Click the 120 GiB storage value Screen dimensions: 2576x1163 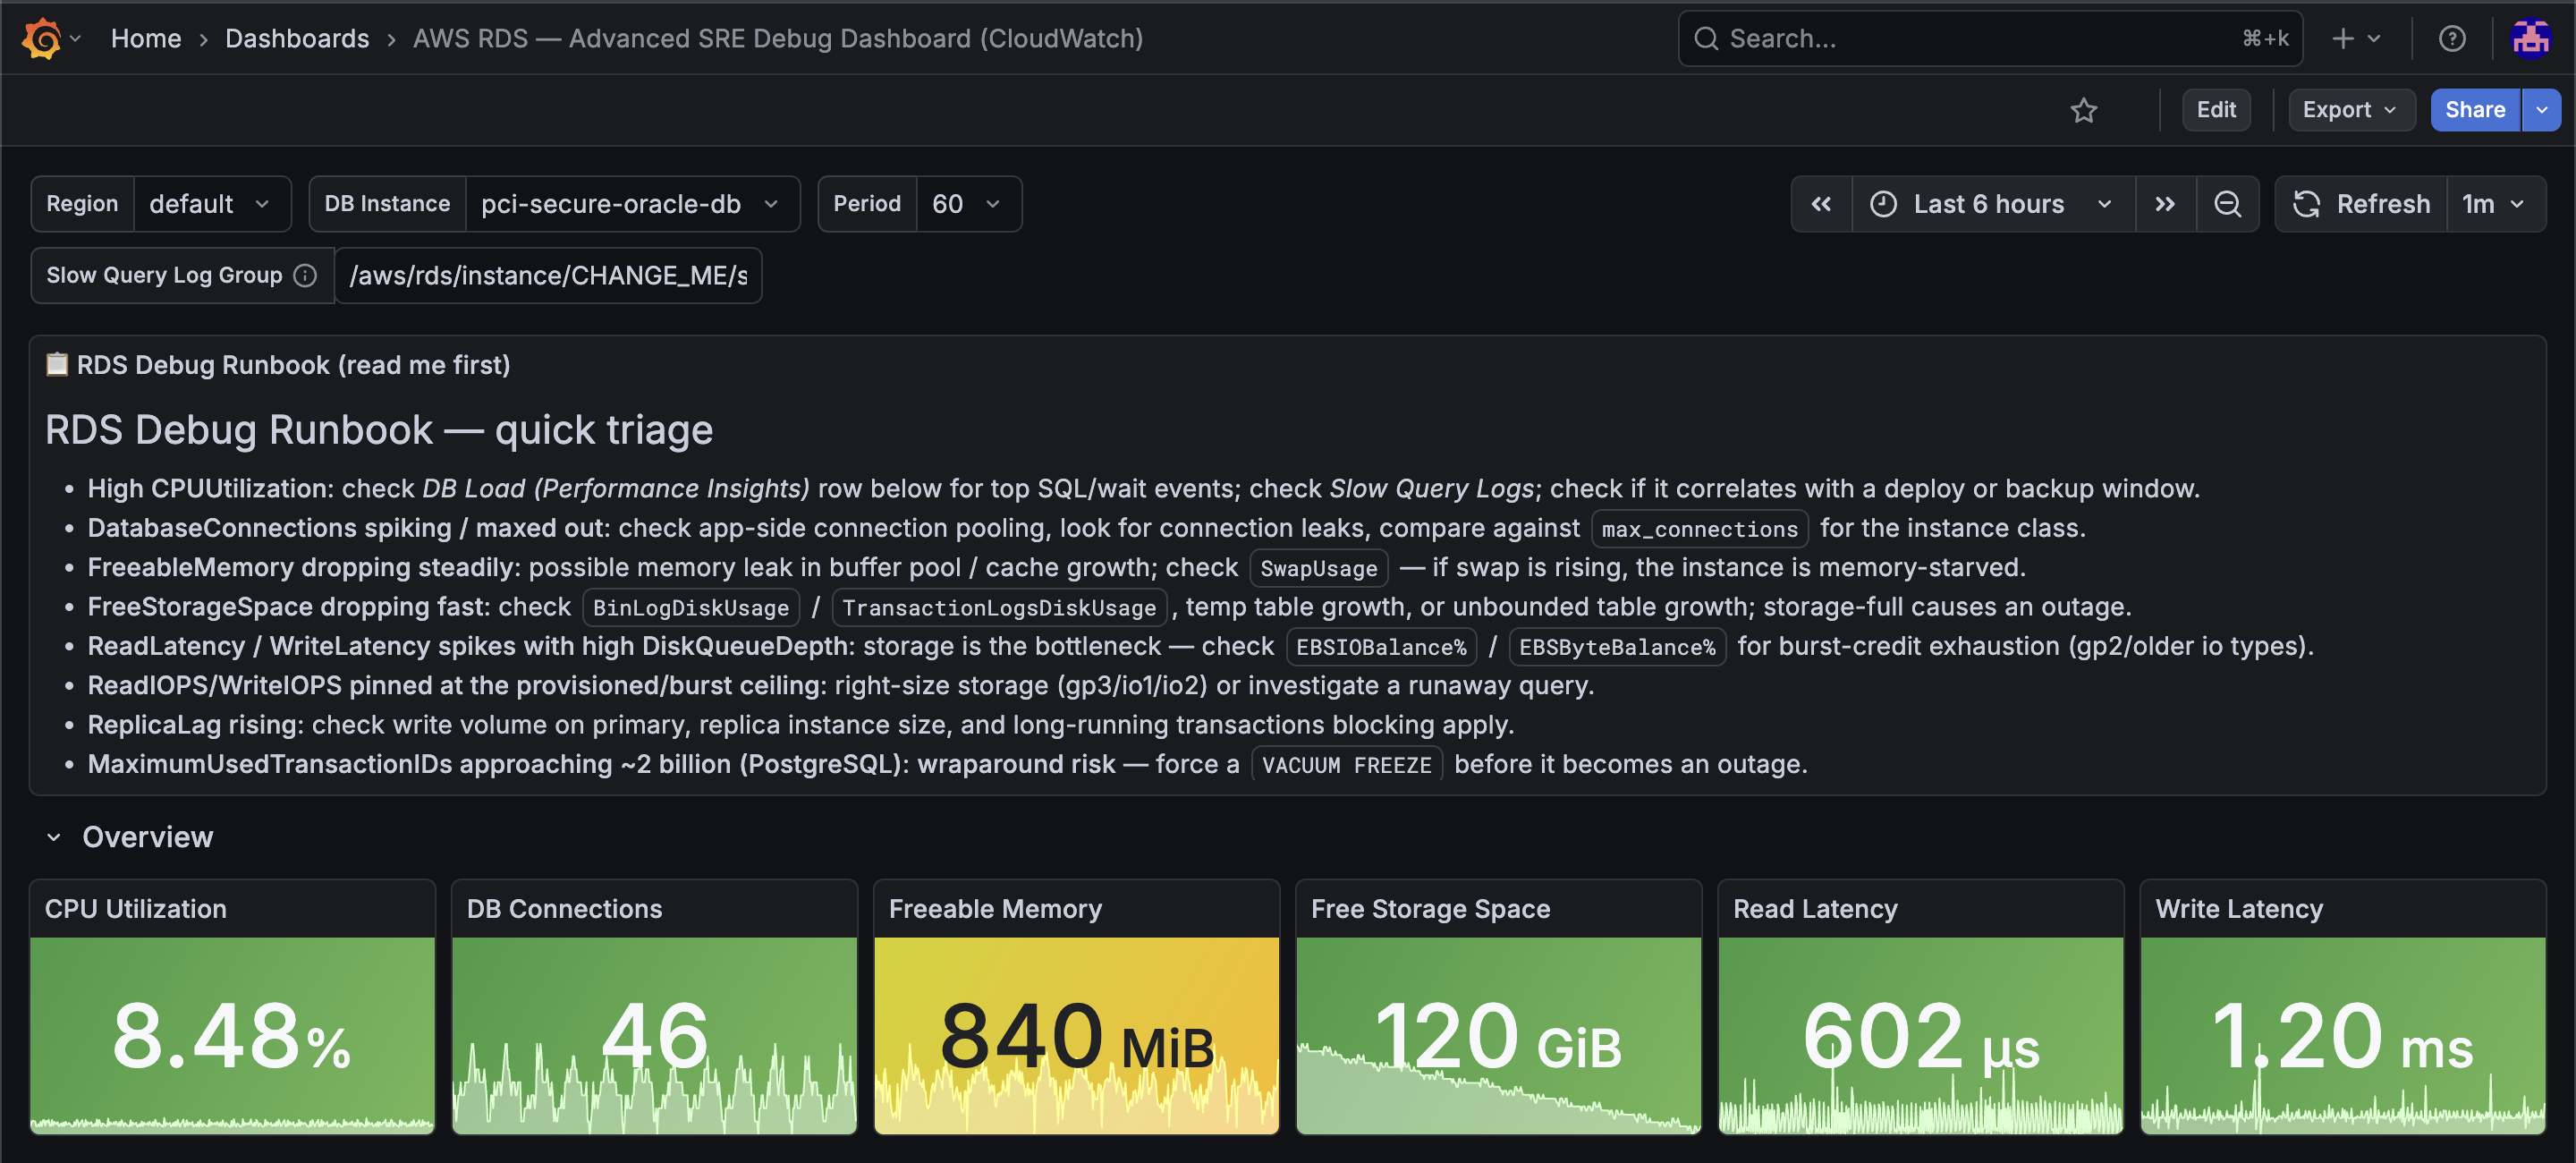[x=1499, y=1036]
